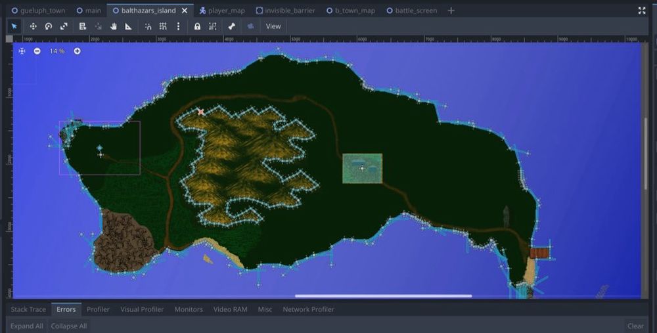Reset zoom via the 14 % label
This screenshot has height=333, width=657.
(x=57, y=51)
